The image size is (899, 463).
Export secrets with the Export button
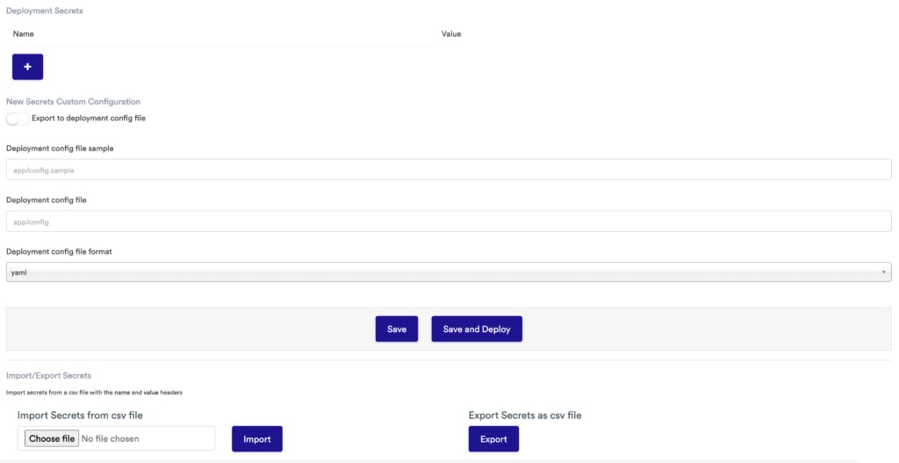coord(493,439)
